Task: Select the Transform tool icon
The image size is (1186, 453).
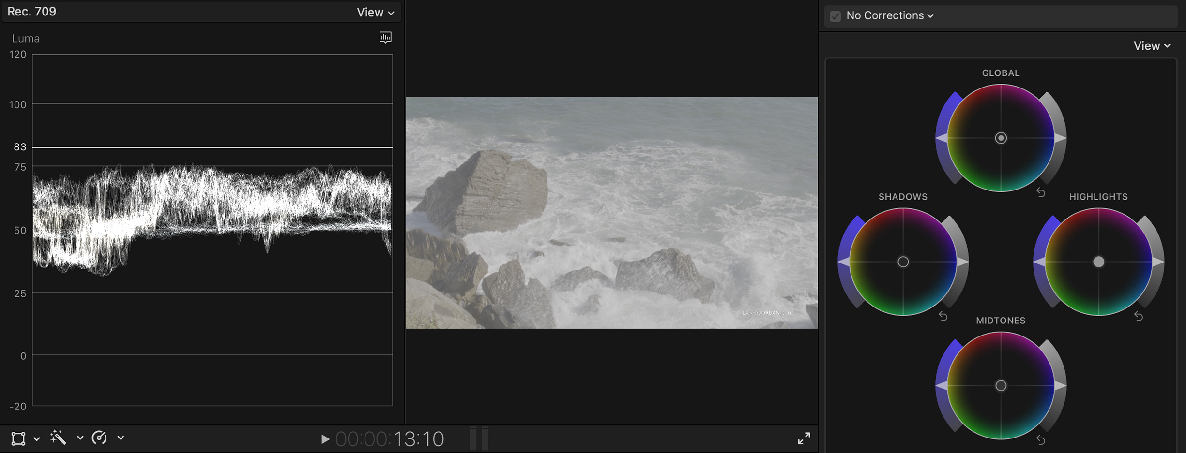Action: pyautogui.click(x=18, y=438)
